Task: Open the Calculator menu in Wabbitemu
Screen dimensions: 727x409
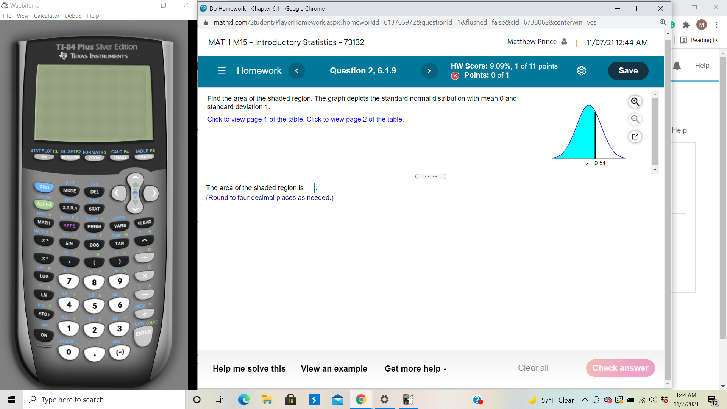Action: pos(47,16)
